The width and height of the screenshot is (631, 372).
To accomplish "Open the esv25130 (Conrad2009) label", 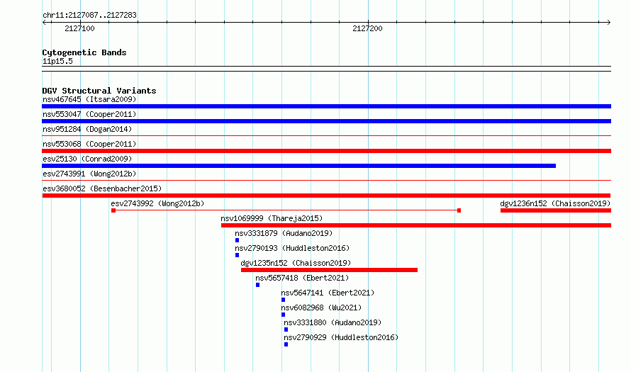I will coord(87,159).
